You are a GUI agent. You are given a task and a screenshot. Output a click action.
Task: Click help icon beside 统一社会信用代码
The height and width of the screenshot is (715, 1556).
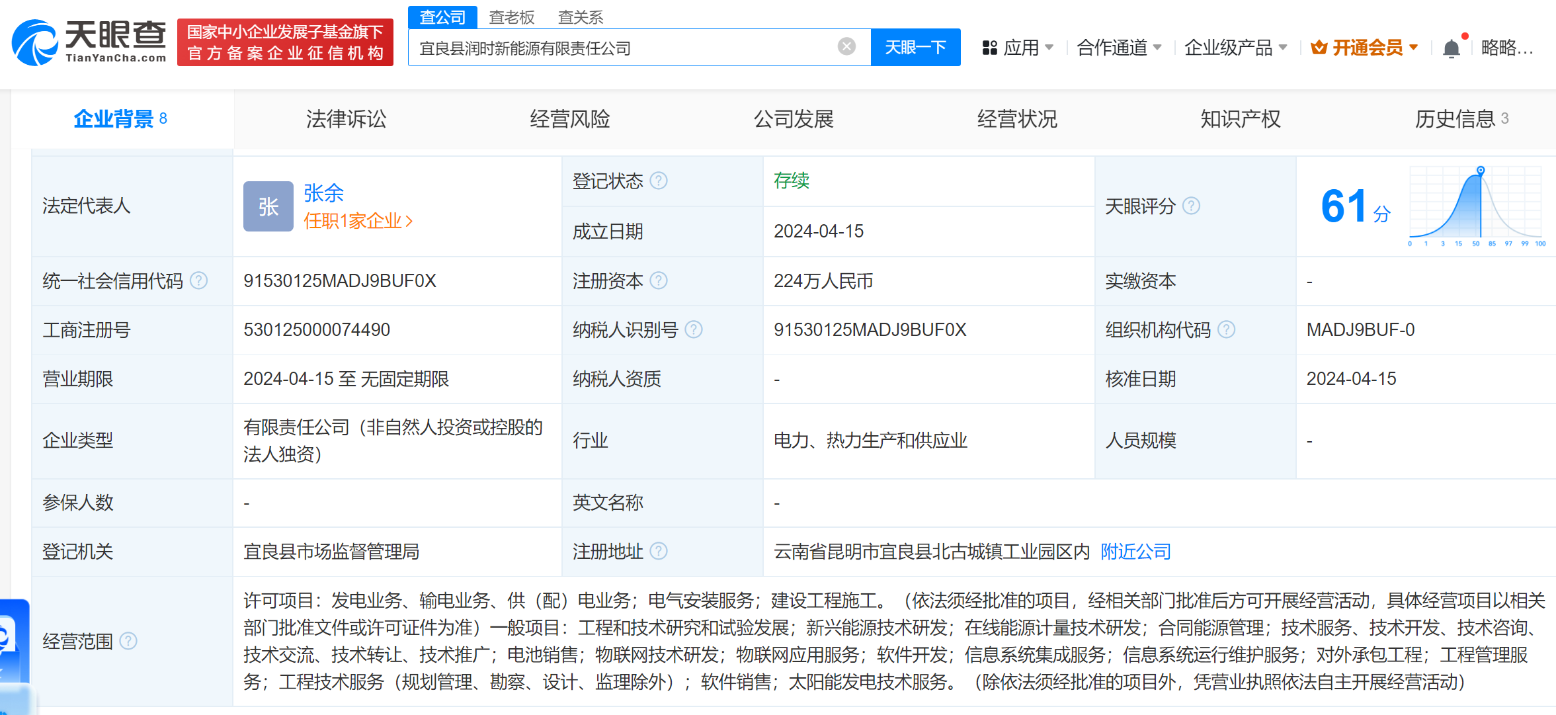(x=198, y=280)
